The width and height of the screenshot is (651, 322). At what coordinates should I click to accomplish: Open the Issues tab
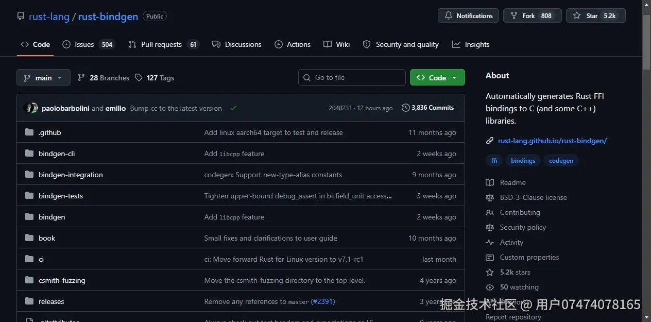[89, 44]
